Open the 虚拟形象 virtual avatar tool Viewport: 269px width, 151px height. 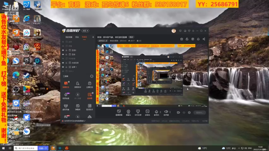click(66, 107)
